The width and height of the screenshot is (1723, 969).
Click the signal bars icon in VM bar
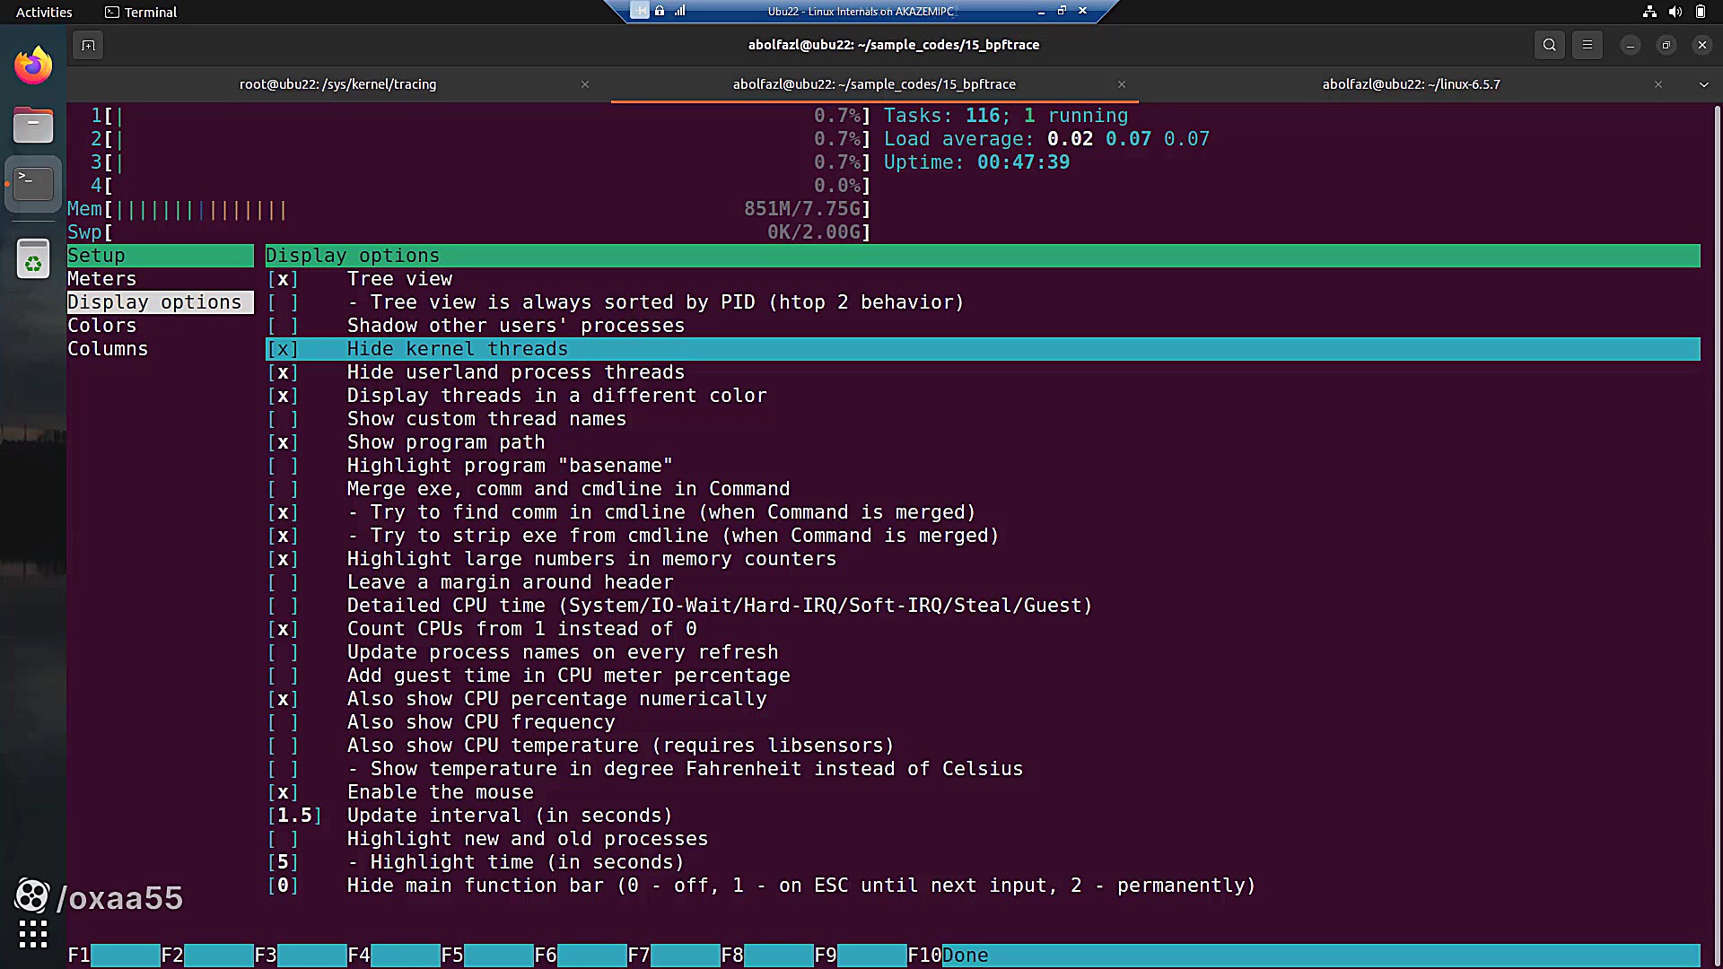(x=679, y=11)
